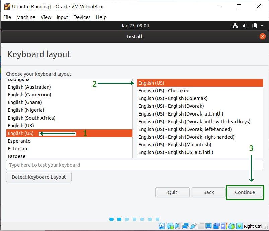This screenshot has width=269, height=231.
Task: Click the keyboard test input field
Action: (135, 165)
